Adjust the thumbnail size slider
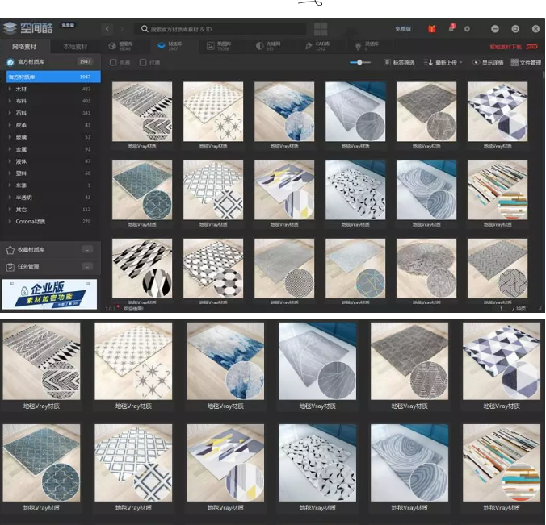 pyautogui.click(x=359, y=62)
